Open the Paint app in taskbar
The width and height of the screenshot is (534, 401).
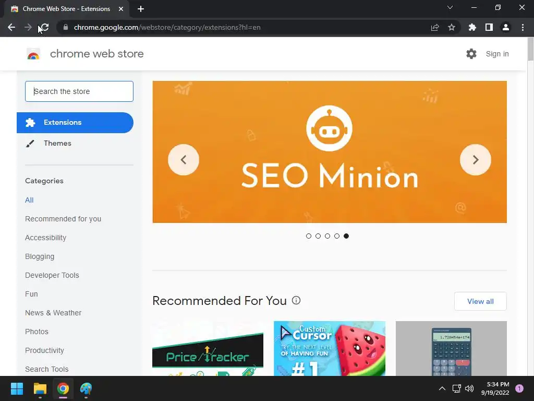coord(86,388)
